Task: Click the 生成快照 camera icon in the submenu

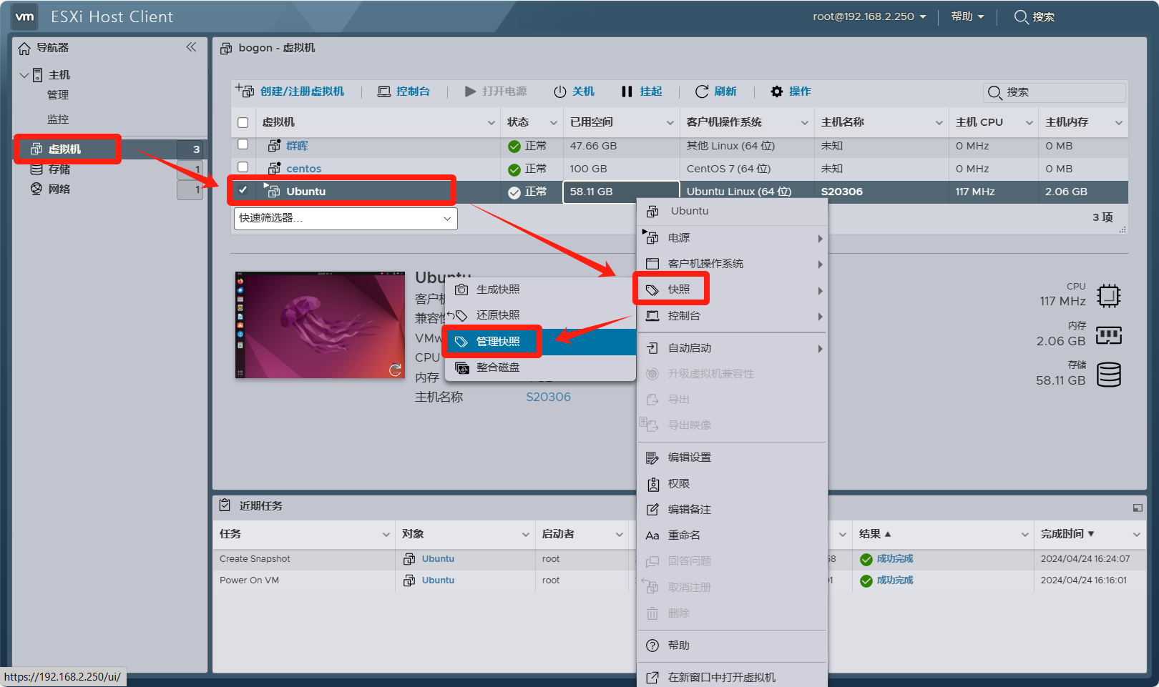Action: pyautogui.click(x=462, y=290)
